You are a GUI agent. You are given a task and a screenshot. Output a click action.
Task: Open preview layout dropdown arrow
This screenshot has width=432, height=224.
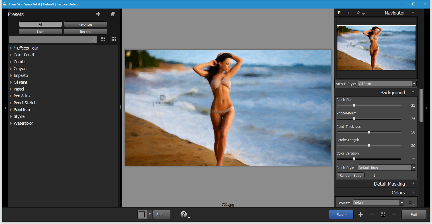click(x=150, y=214)
